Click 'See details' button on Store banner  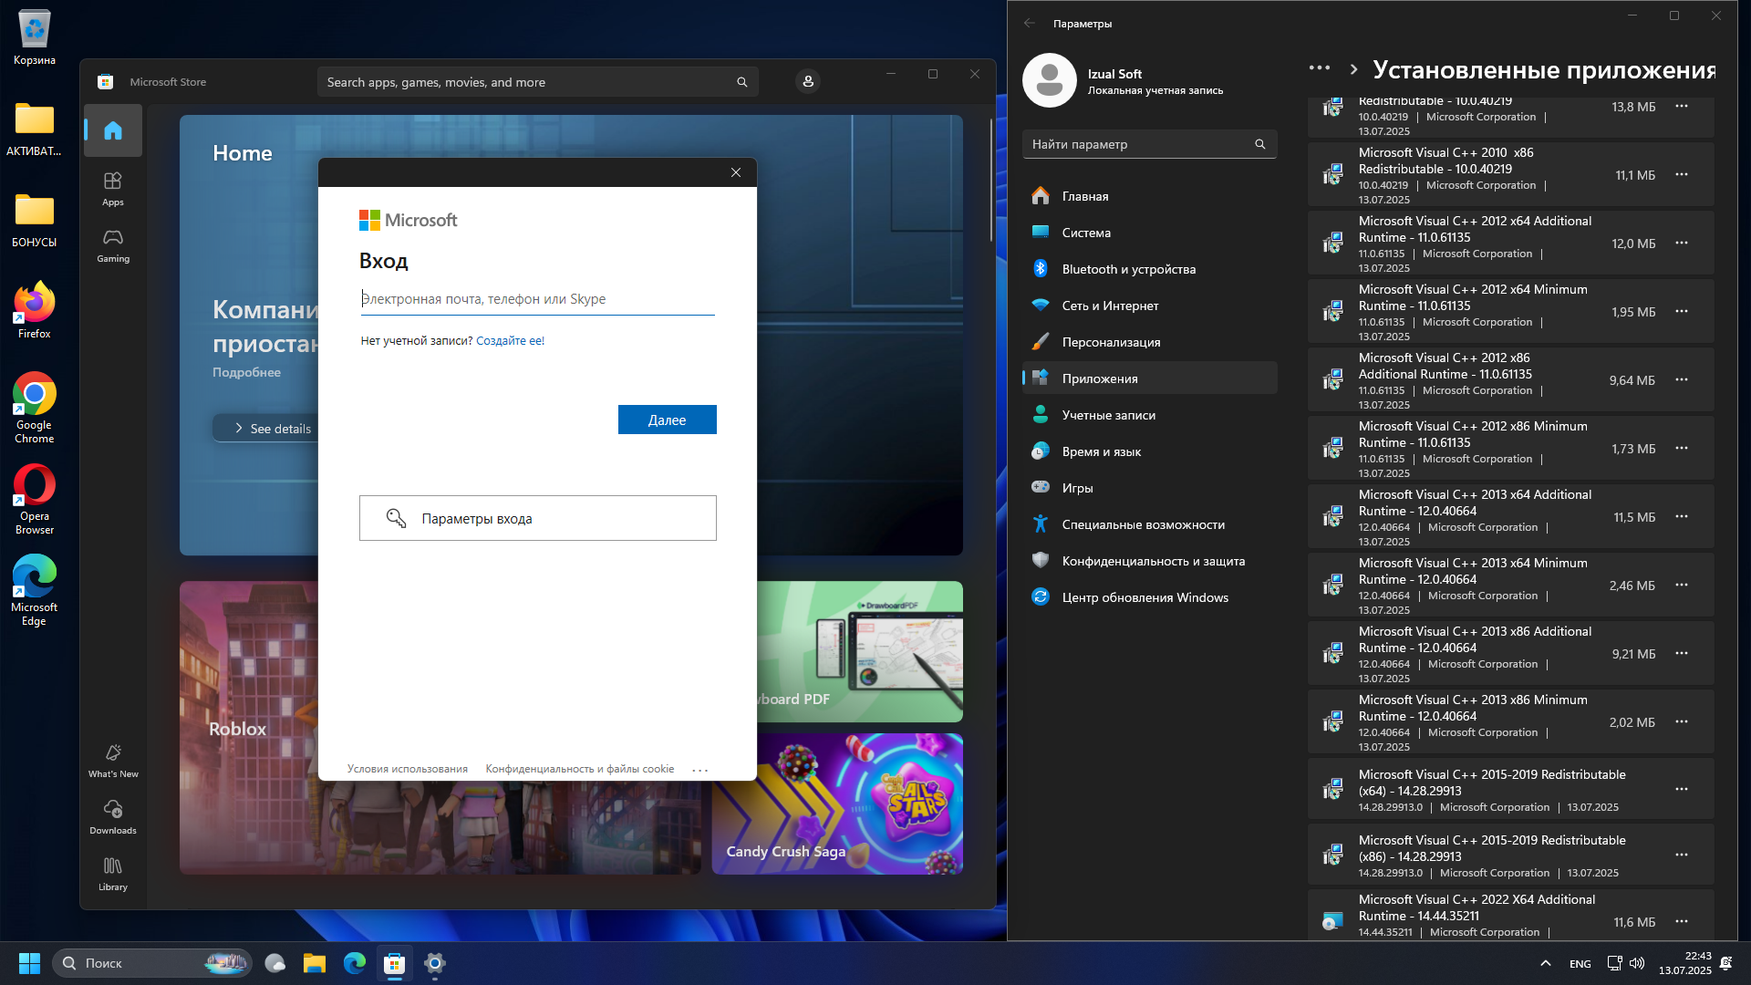point(272,429)
